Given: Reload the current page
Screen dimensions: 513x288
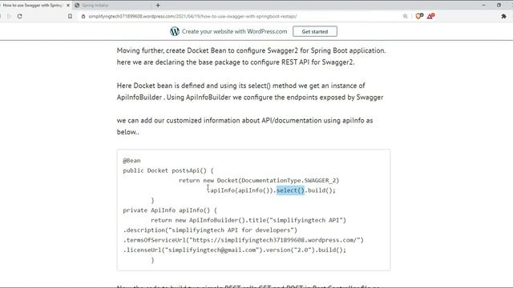Looking at the screenshot, I should coord(20,16).
